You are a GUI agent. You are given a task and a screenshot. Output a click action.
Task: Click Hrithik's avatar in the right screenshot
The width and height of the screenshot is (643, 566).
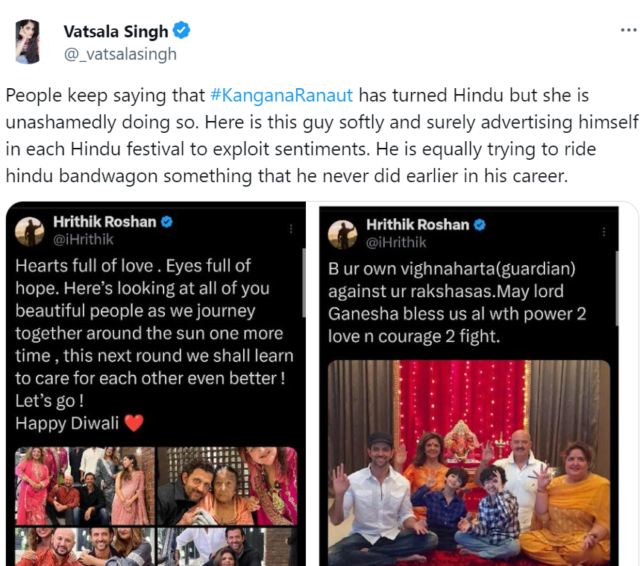pos(342,234)
